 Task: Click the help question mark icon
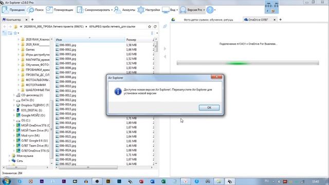point(210,10)
